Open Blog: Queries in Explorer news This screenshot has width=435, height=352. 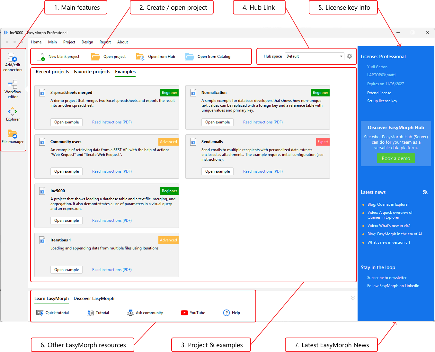(388, 204)
